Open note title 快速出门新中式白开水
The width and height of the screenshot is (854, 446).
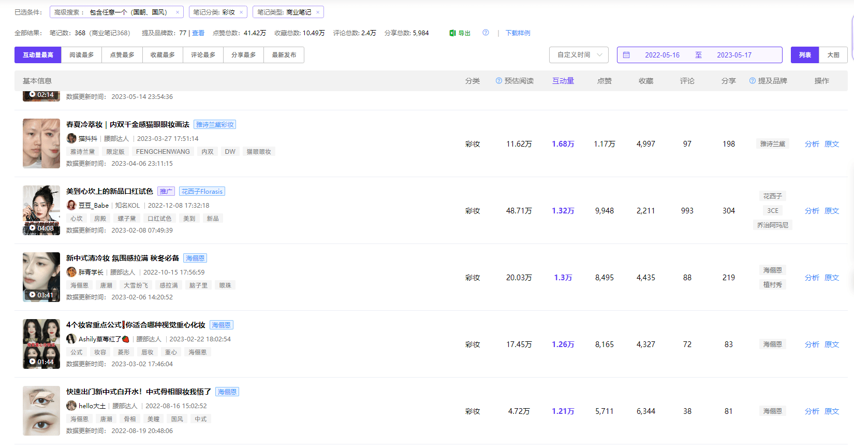(x=139, y=392)
